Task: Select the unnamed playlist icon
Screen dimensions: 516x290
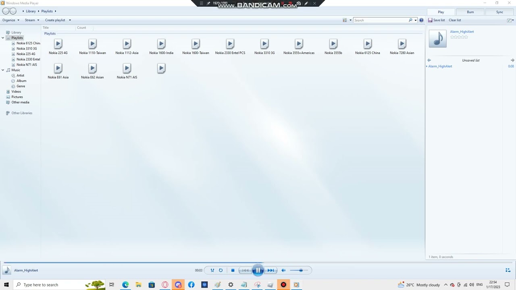Action: (x=161, y=68)
